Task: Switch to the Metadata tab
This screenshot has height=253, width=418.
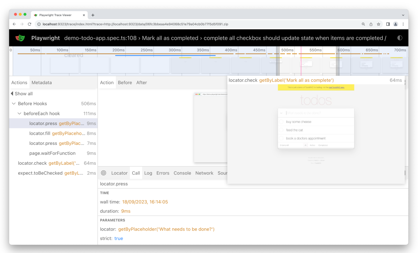Action: pyautogui.click(x=42, y=83)
